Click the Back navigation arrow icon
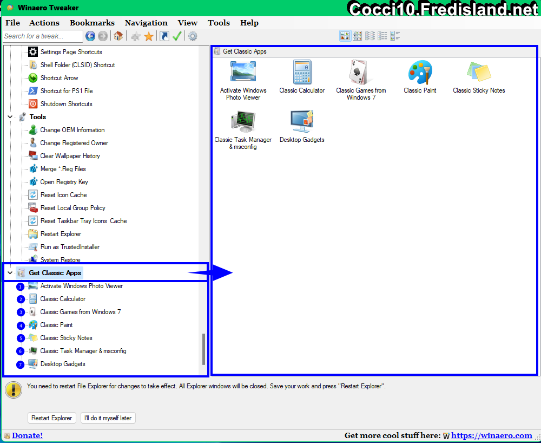Image resolution: width=541 pixels, height=443 pixels. pyautogui.click(x=90, y=36)
